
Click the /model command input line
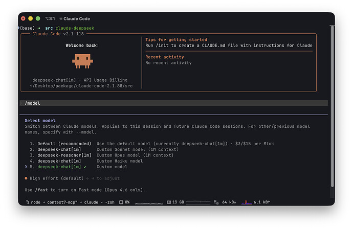(174, 103)
